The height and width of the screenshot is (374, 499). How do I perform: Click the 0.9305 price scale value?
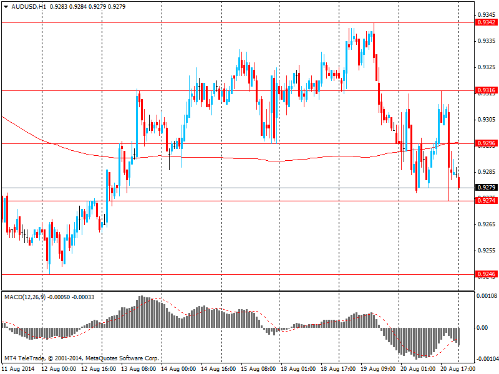487,120
